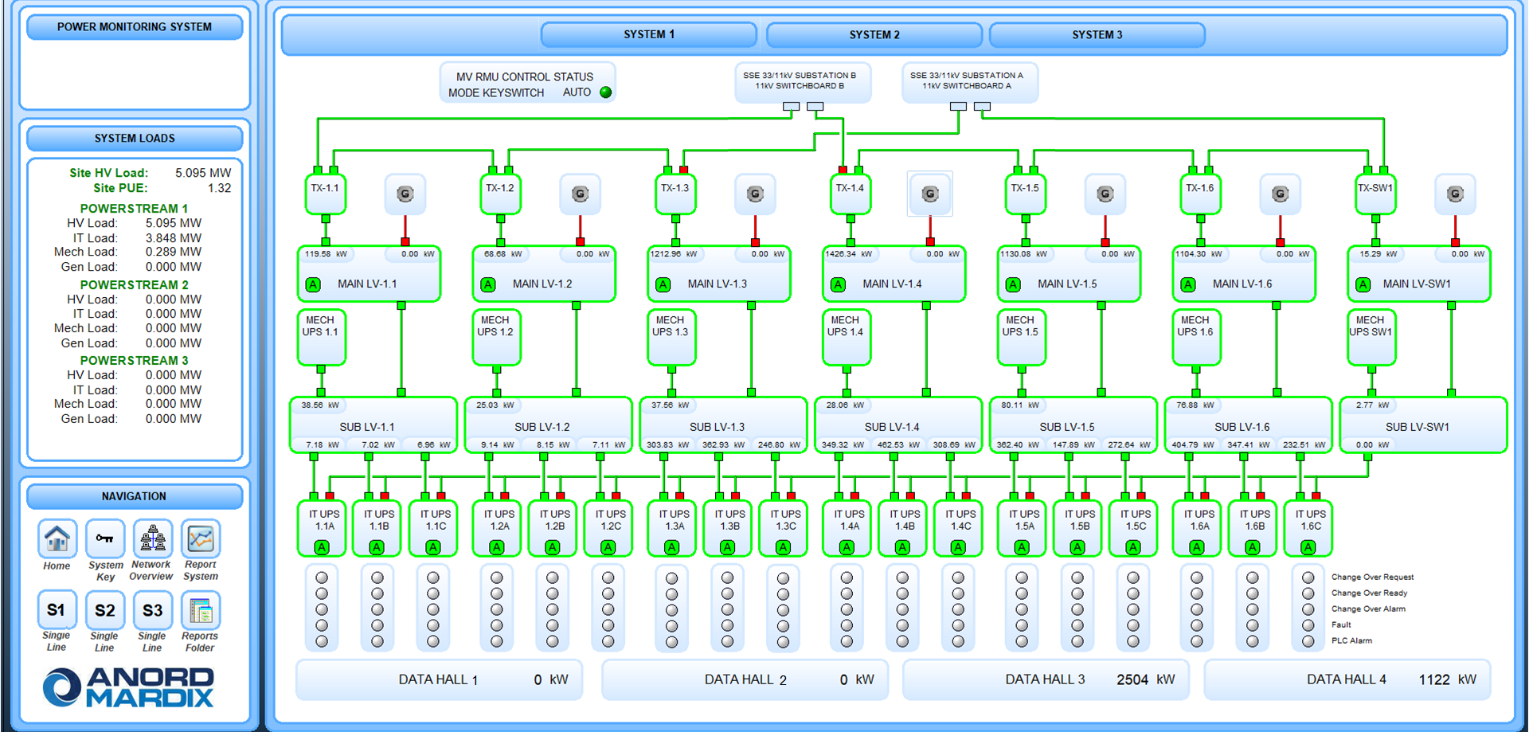This screenshot has width=1529, height=732.
Task: Switch to the SYSTEM 2 tab
Action: (x=874, y=34)
